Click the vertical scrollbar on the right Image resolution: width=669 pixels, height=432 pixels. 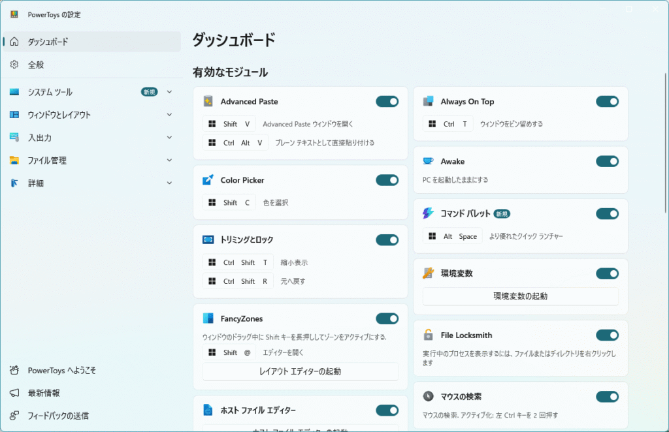coord(665,143)
